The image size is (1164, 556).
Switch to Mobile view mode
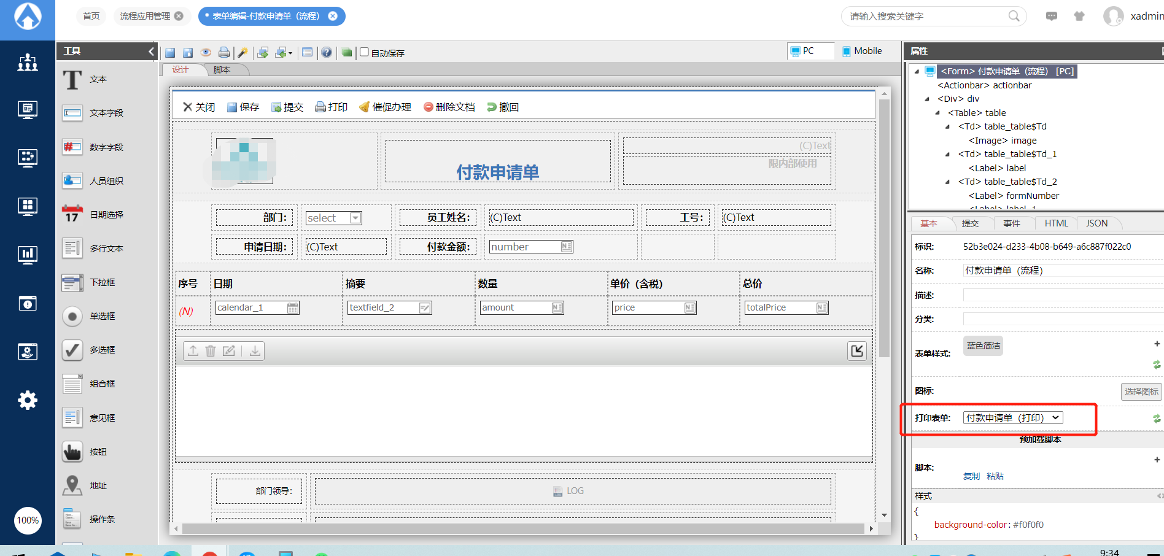(861, 51)
